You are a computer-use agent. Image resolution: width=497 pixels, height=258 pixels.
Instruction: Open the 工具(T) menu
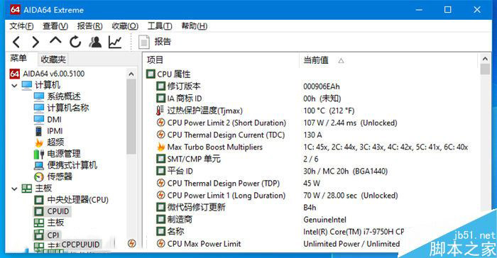pyautogui.click(x=160, y=26)
